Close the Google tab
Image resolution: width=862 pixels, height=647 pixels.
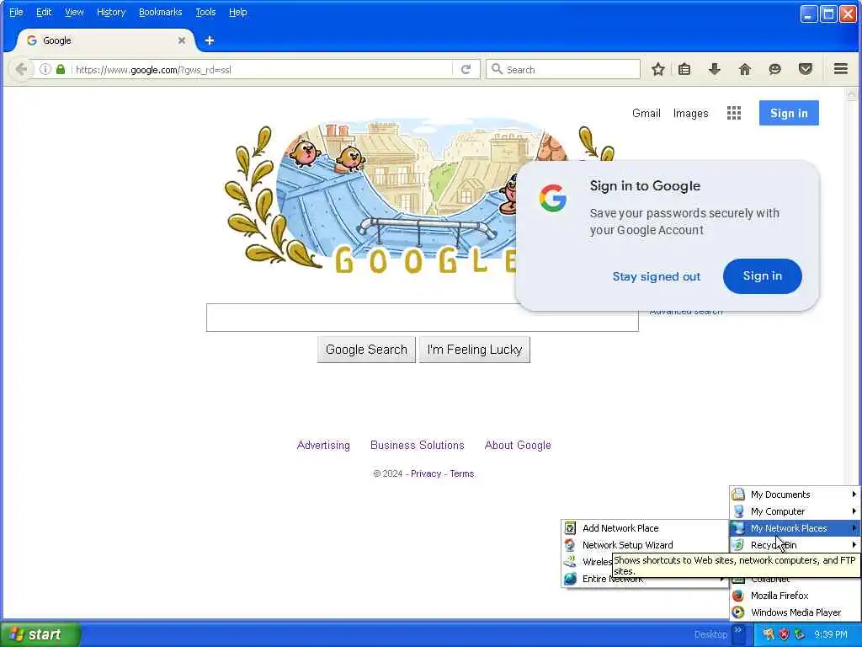[x=182, y=40]
